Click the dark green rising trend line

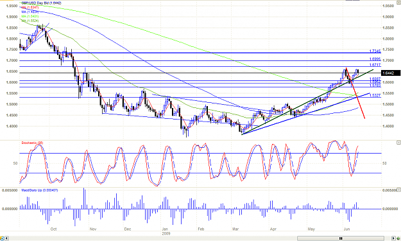307,102
